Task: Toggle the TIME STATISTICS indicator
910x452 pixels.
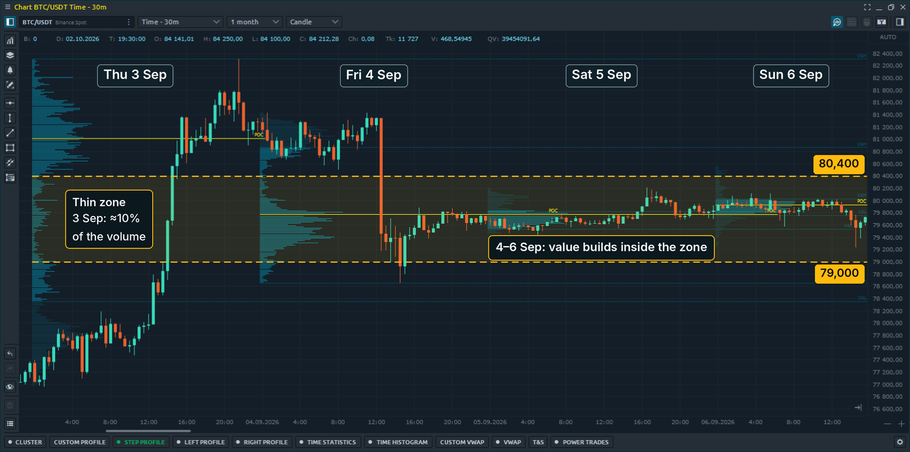Action: click(x=328, y=442)
